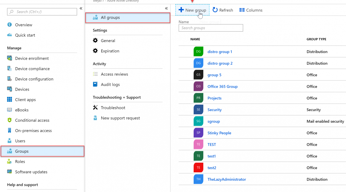This screenshot has width=346, height=192.
Task: Click the On-premises access building icon
Action: pyautogui.click(x=9, y=130)
